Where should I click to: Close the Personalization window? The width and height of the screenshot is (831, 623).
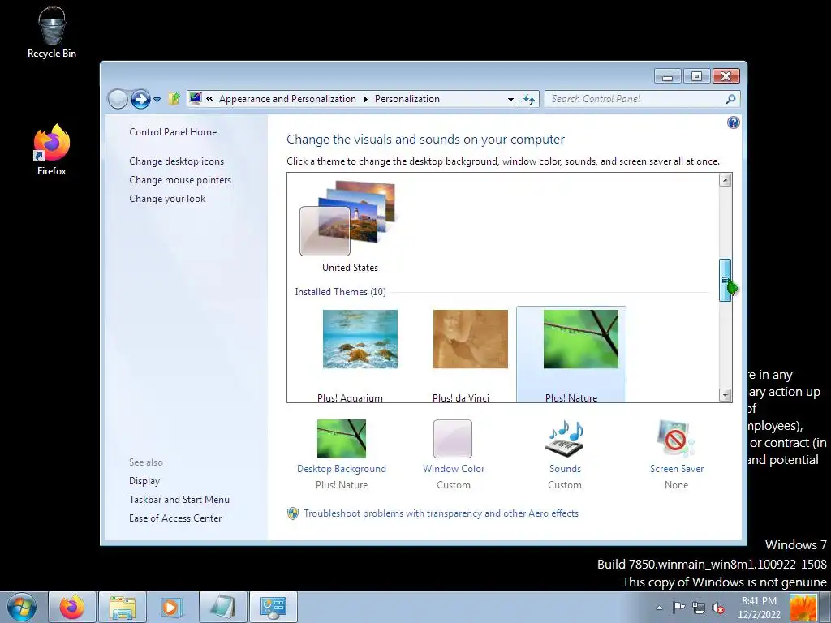(x=726, y=76)
